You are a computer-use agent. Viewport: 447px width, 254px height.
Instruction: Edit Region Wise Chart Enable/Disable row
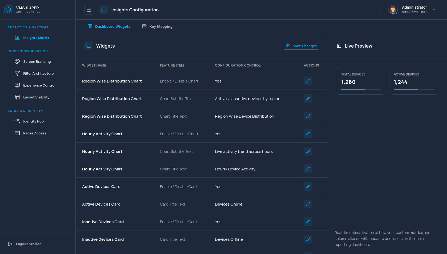point(308,81)
